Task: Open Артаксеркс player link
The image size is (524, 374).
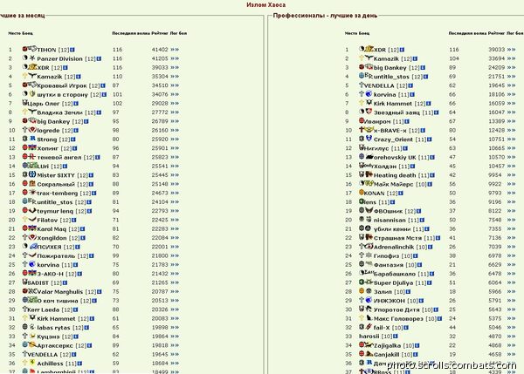Action: (55, 345)
